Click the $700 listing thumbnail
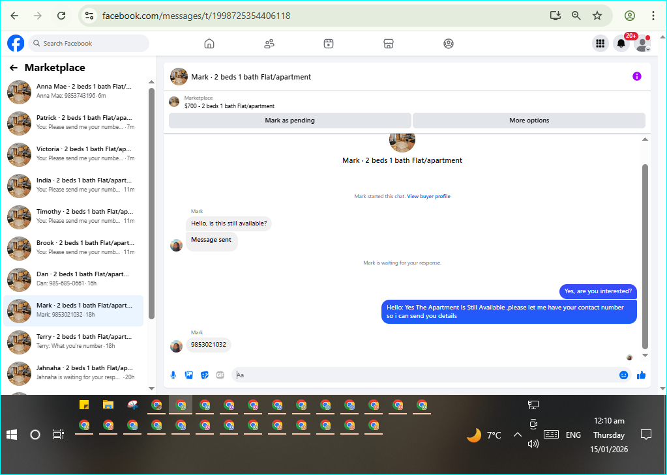 click(x=174, y=102)
